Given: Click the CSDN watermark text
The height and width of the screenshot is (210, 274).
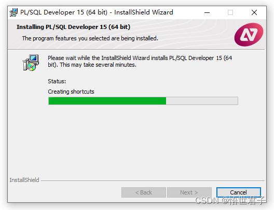Looking at the screenshot, I should click(x=230, y=200).
